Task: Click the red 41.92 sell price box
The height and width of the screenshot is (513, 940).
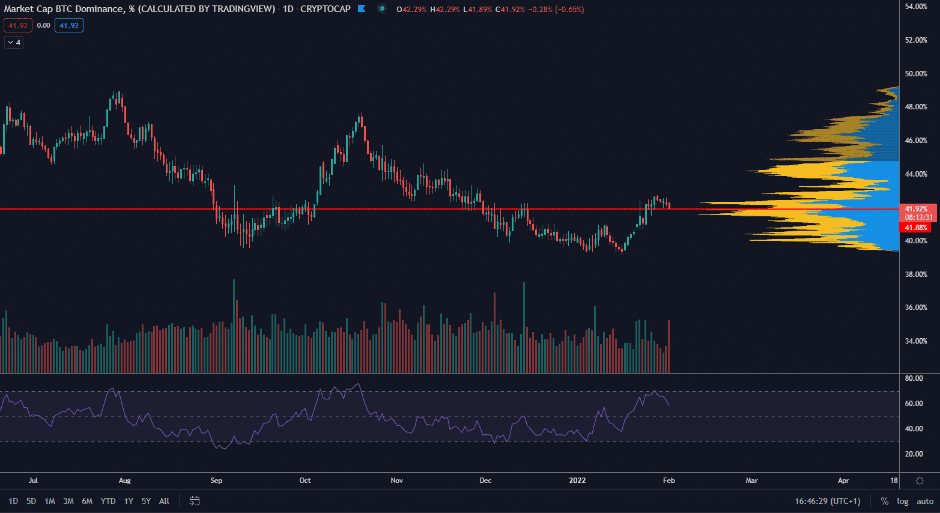Action: coord(18,26)
